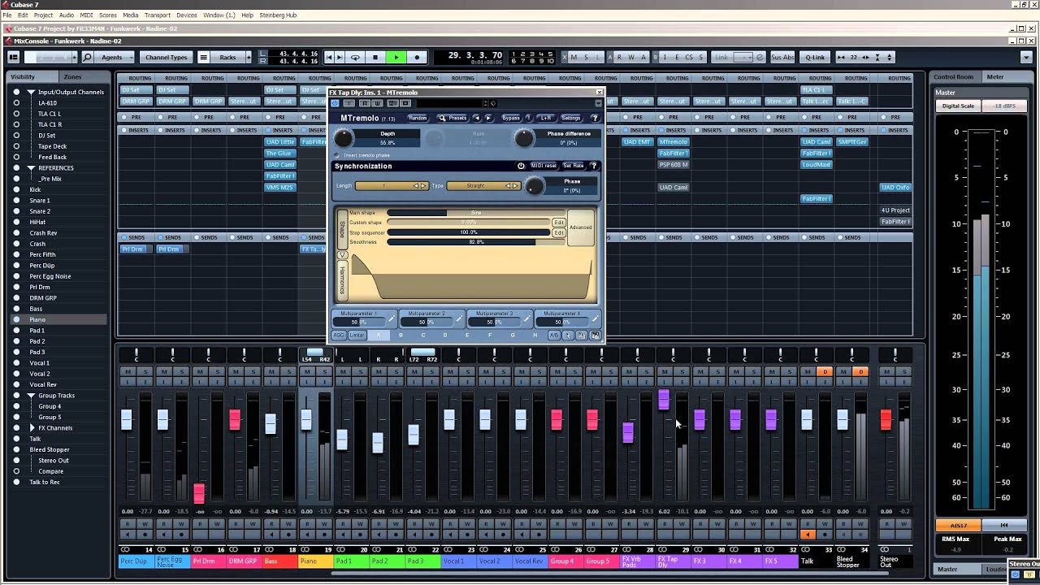Click the Record button in transport
Screen dimensions: 1040x585
417,57
